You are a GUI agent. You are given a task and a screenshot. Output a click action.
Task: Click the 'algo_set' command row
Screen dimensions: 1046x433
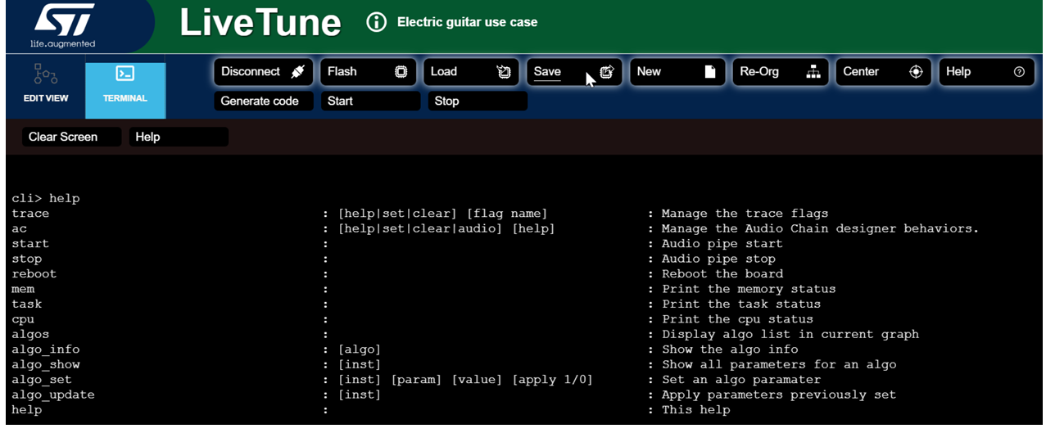click(42, 380)
